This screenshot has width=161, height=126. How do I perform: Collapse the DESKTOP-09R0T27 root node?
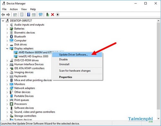click(x=3, y=21)
